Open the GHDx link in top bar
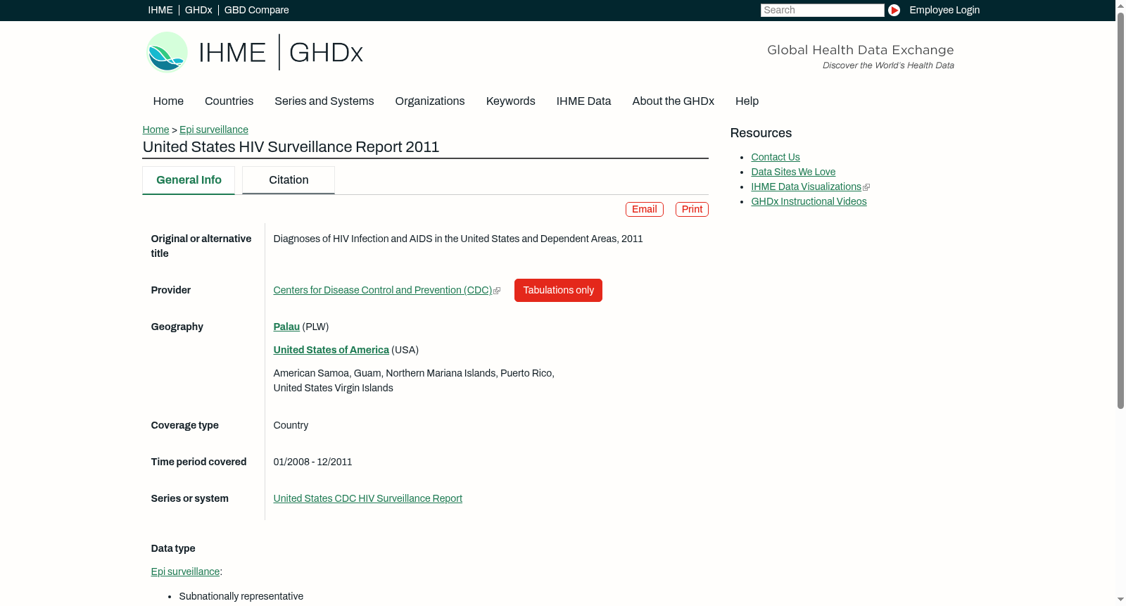This screenshot has width=1126, height=606. point(198,10)
